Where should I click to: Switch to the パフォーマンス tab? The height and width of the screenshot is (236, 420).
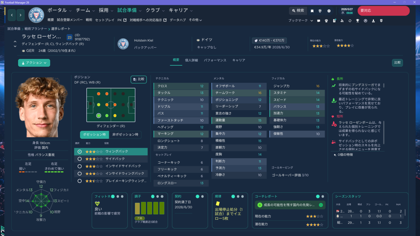(215, 60)
